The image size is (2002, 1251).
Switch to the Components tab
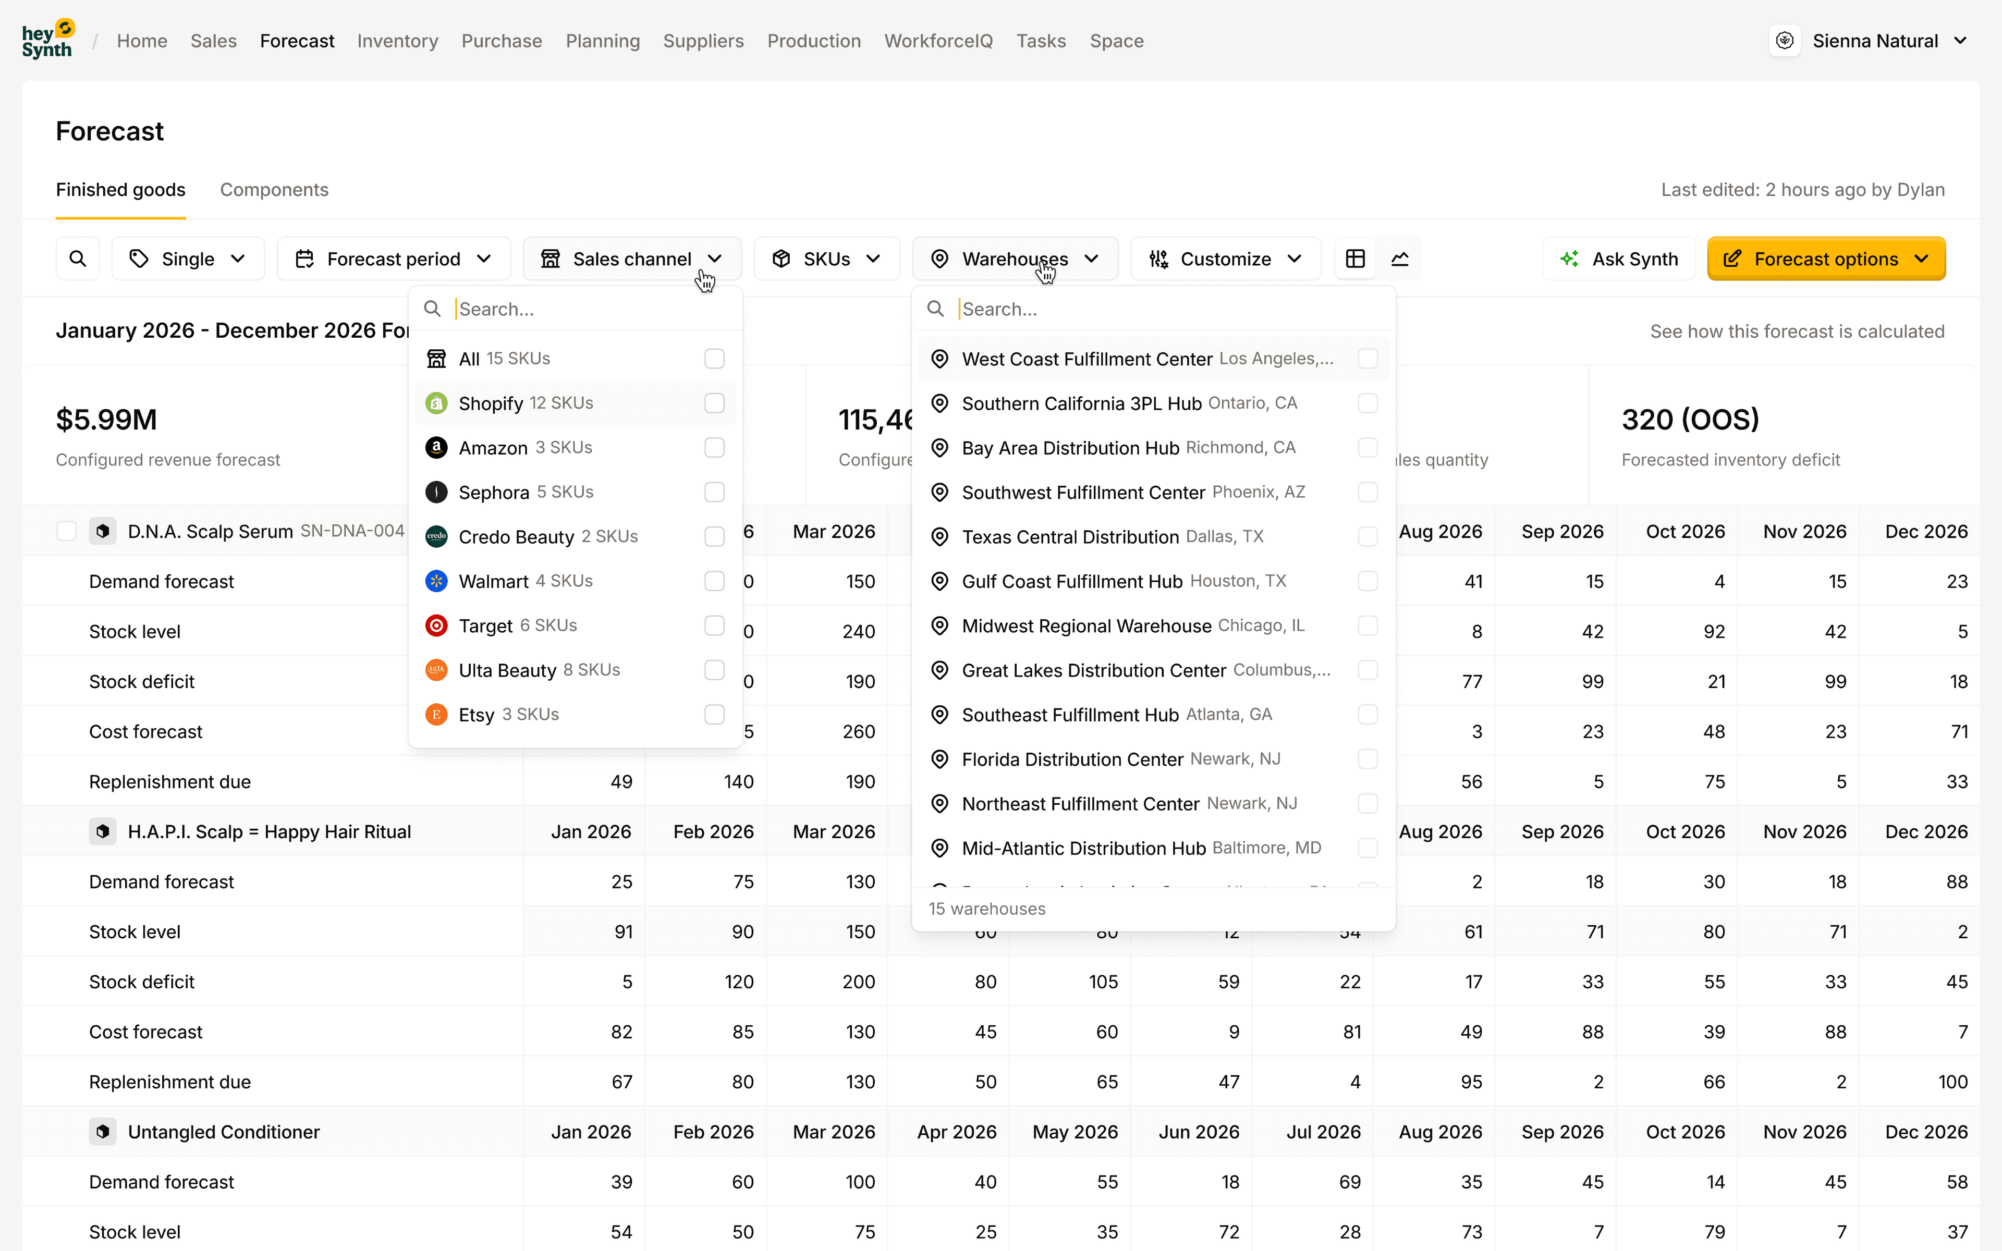pyautogui.click(x=274, y=189)
